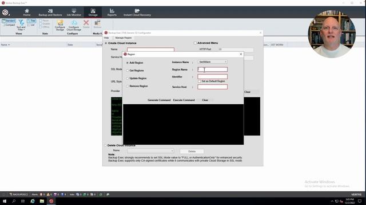Close the Region dialog

241,54
